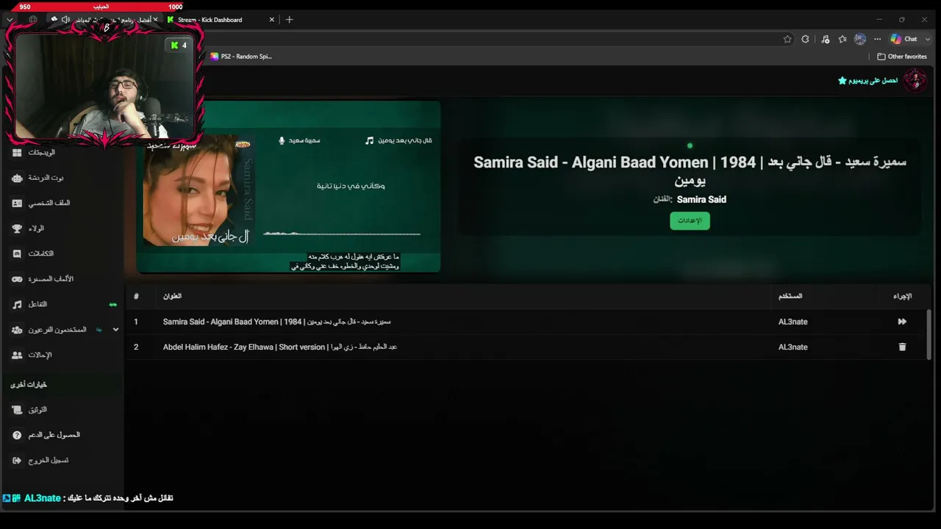Click the Samira Said album cover thumbnail

tap(196, 190)
